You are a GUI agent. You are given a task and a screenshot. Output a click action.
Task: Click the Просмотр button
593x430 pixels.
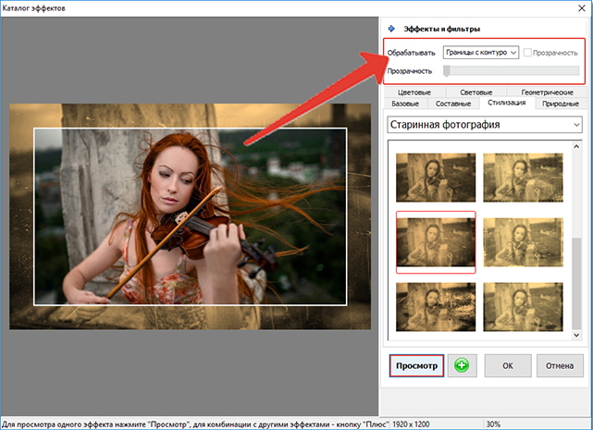click(x=416, y=365)
